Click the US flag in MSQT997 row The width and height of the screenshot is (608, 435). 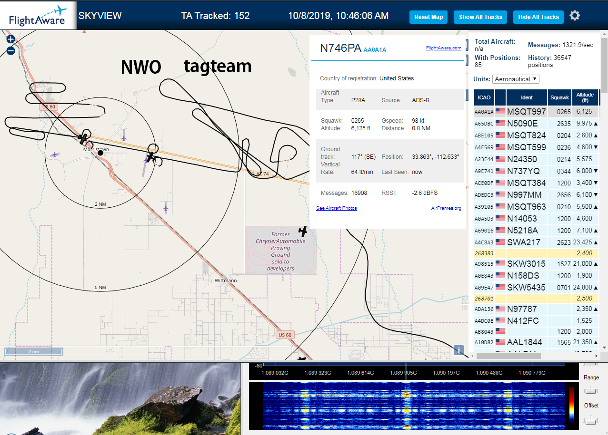(500, 112)
